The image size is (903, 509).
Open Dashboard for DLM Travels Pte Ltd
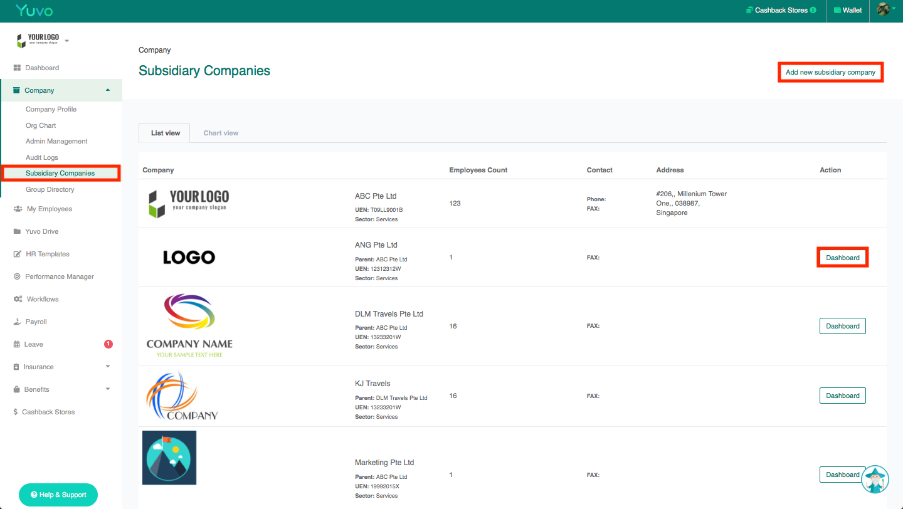coord(843,326)
